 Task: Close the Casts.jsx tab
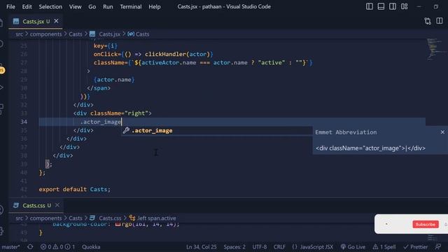point(56,21)
